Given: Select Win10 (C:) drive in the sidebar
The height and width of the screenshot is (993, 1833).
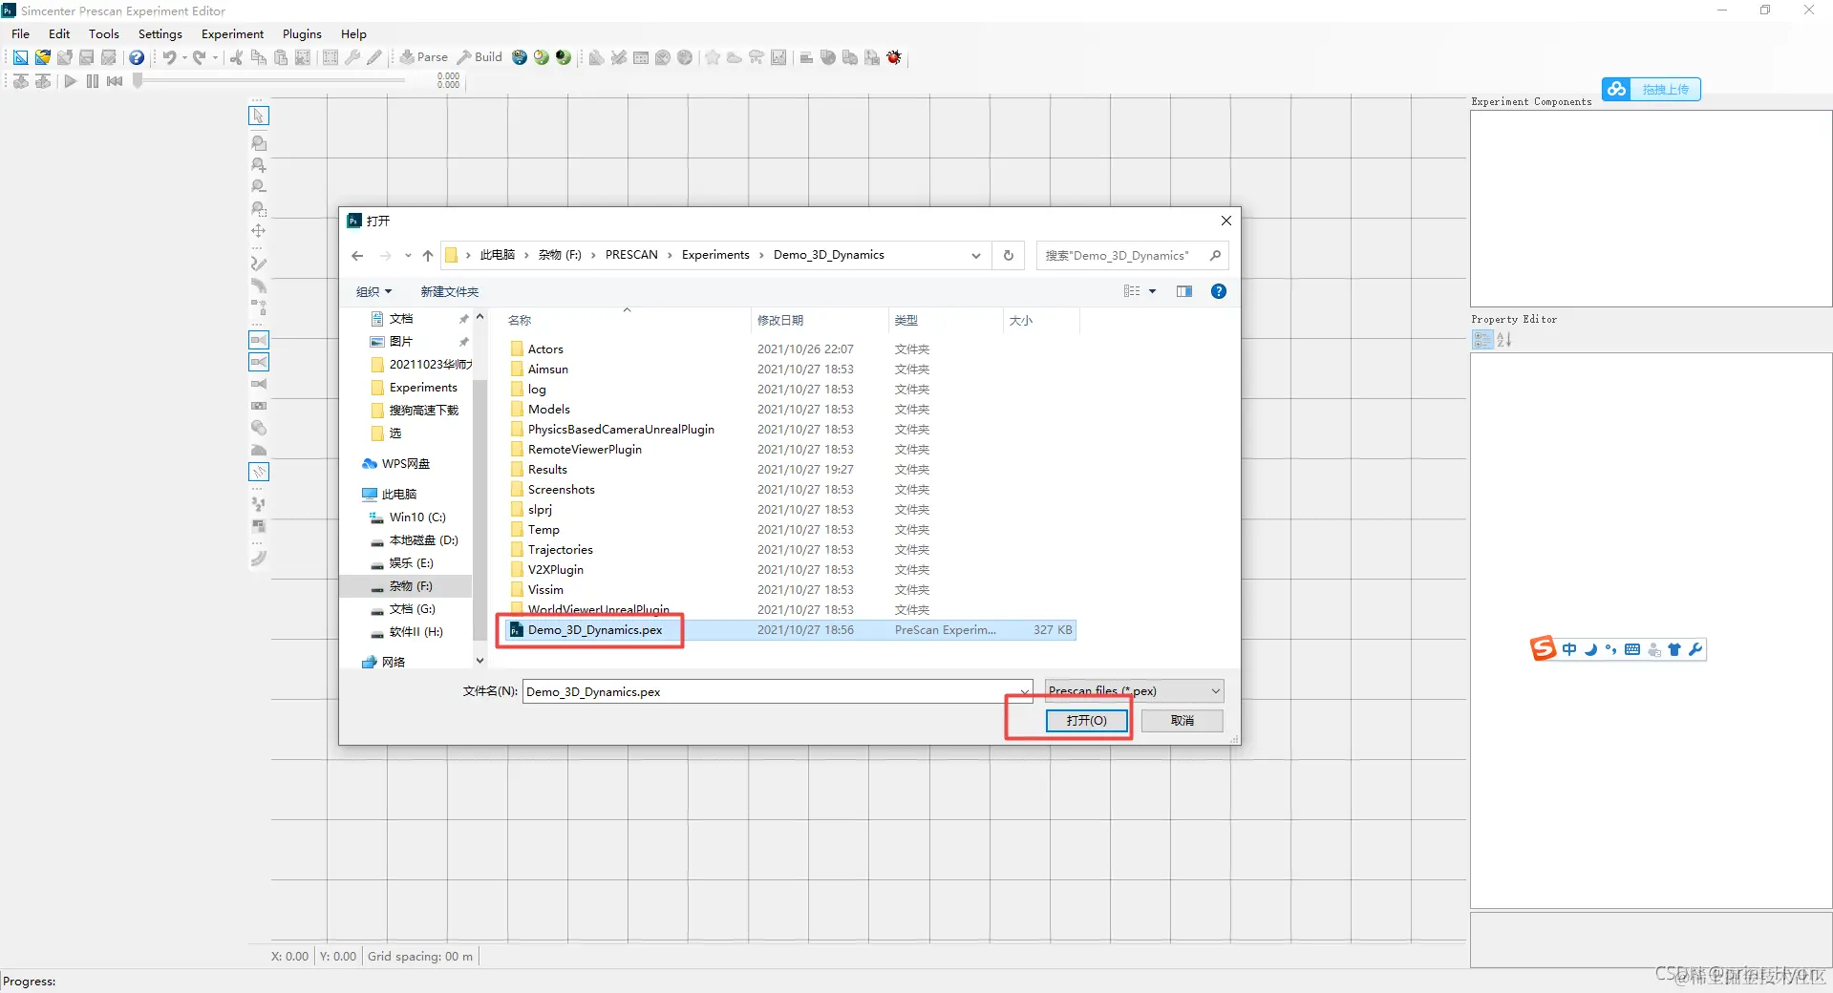Looking at the screenshot, I should pyautogui.click(x=409, y=518).
